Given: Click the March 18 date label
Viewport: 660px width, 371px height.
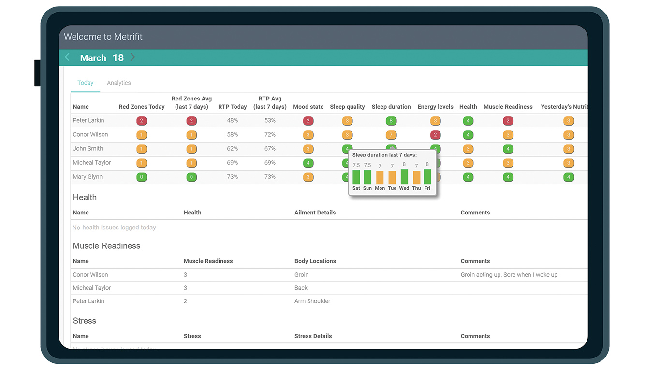Looking at the screenshot, I should pyautogui.click(x=102, y=57).
